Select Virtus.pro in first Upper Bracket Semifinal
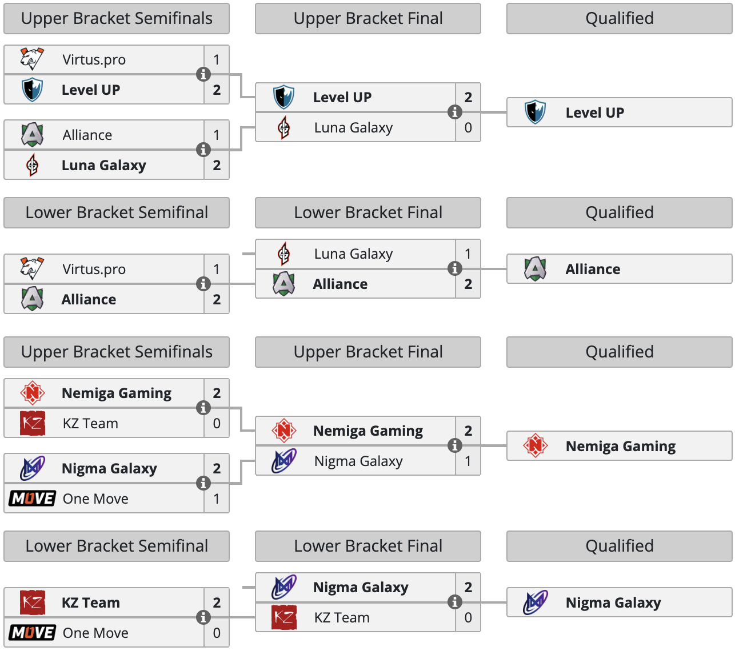The image size is (735, 651). (94, 59)
